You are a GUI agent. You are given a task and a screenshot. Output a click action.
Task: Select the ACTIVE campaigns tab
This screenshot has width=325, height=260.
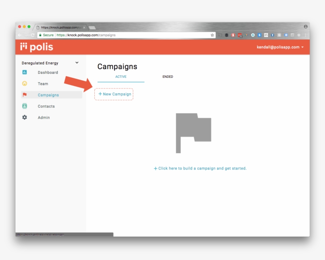(x=121, y=77)
